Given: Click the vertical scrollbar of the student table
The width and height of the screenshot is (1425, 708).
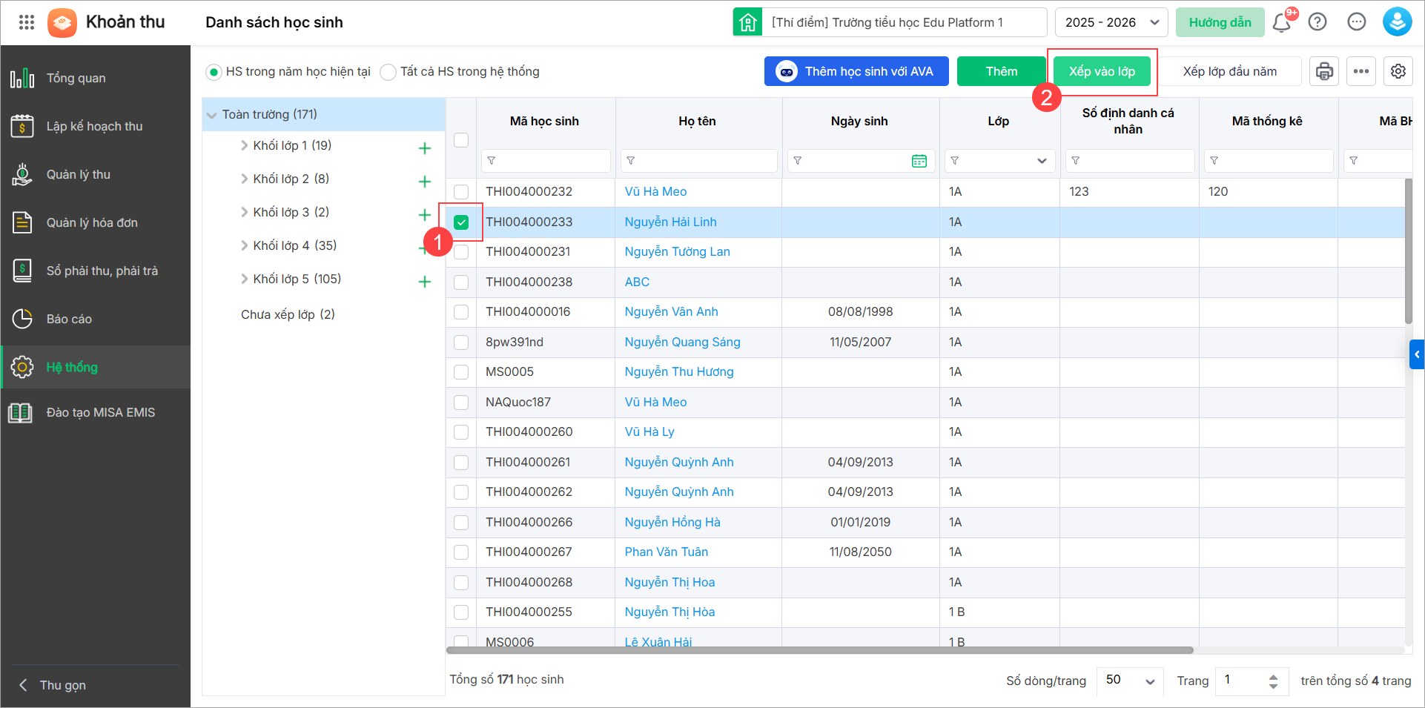Looking at the screenshot, I should (1409, 251).
